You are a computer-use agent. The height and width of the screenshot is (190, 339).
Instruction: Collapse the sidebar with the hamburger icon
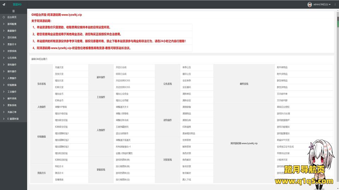13,11
